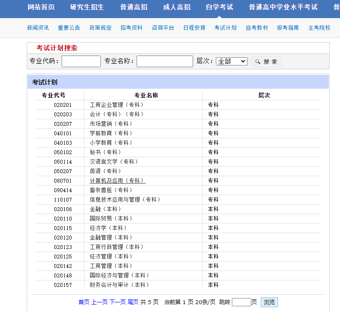Select code cell 110107

pyautogui.click(x=62, y=200)
